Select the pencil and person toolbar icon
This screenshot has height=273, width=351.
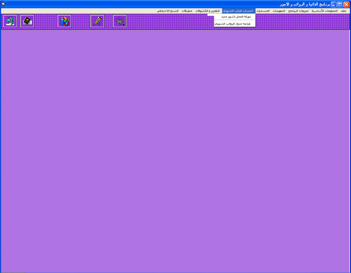click(97, 21)
